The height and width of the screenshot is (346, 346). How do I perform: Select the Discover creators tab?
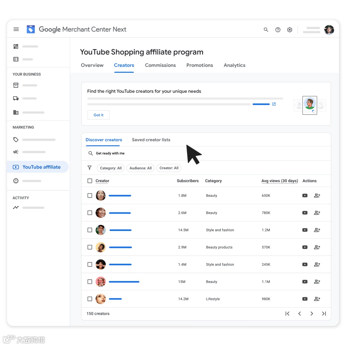(x=104, y=140)
